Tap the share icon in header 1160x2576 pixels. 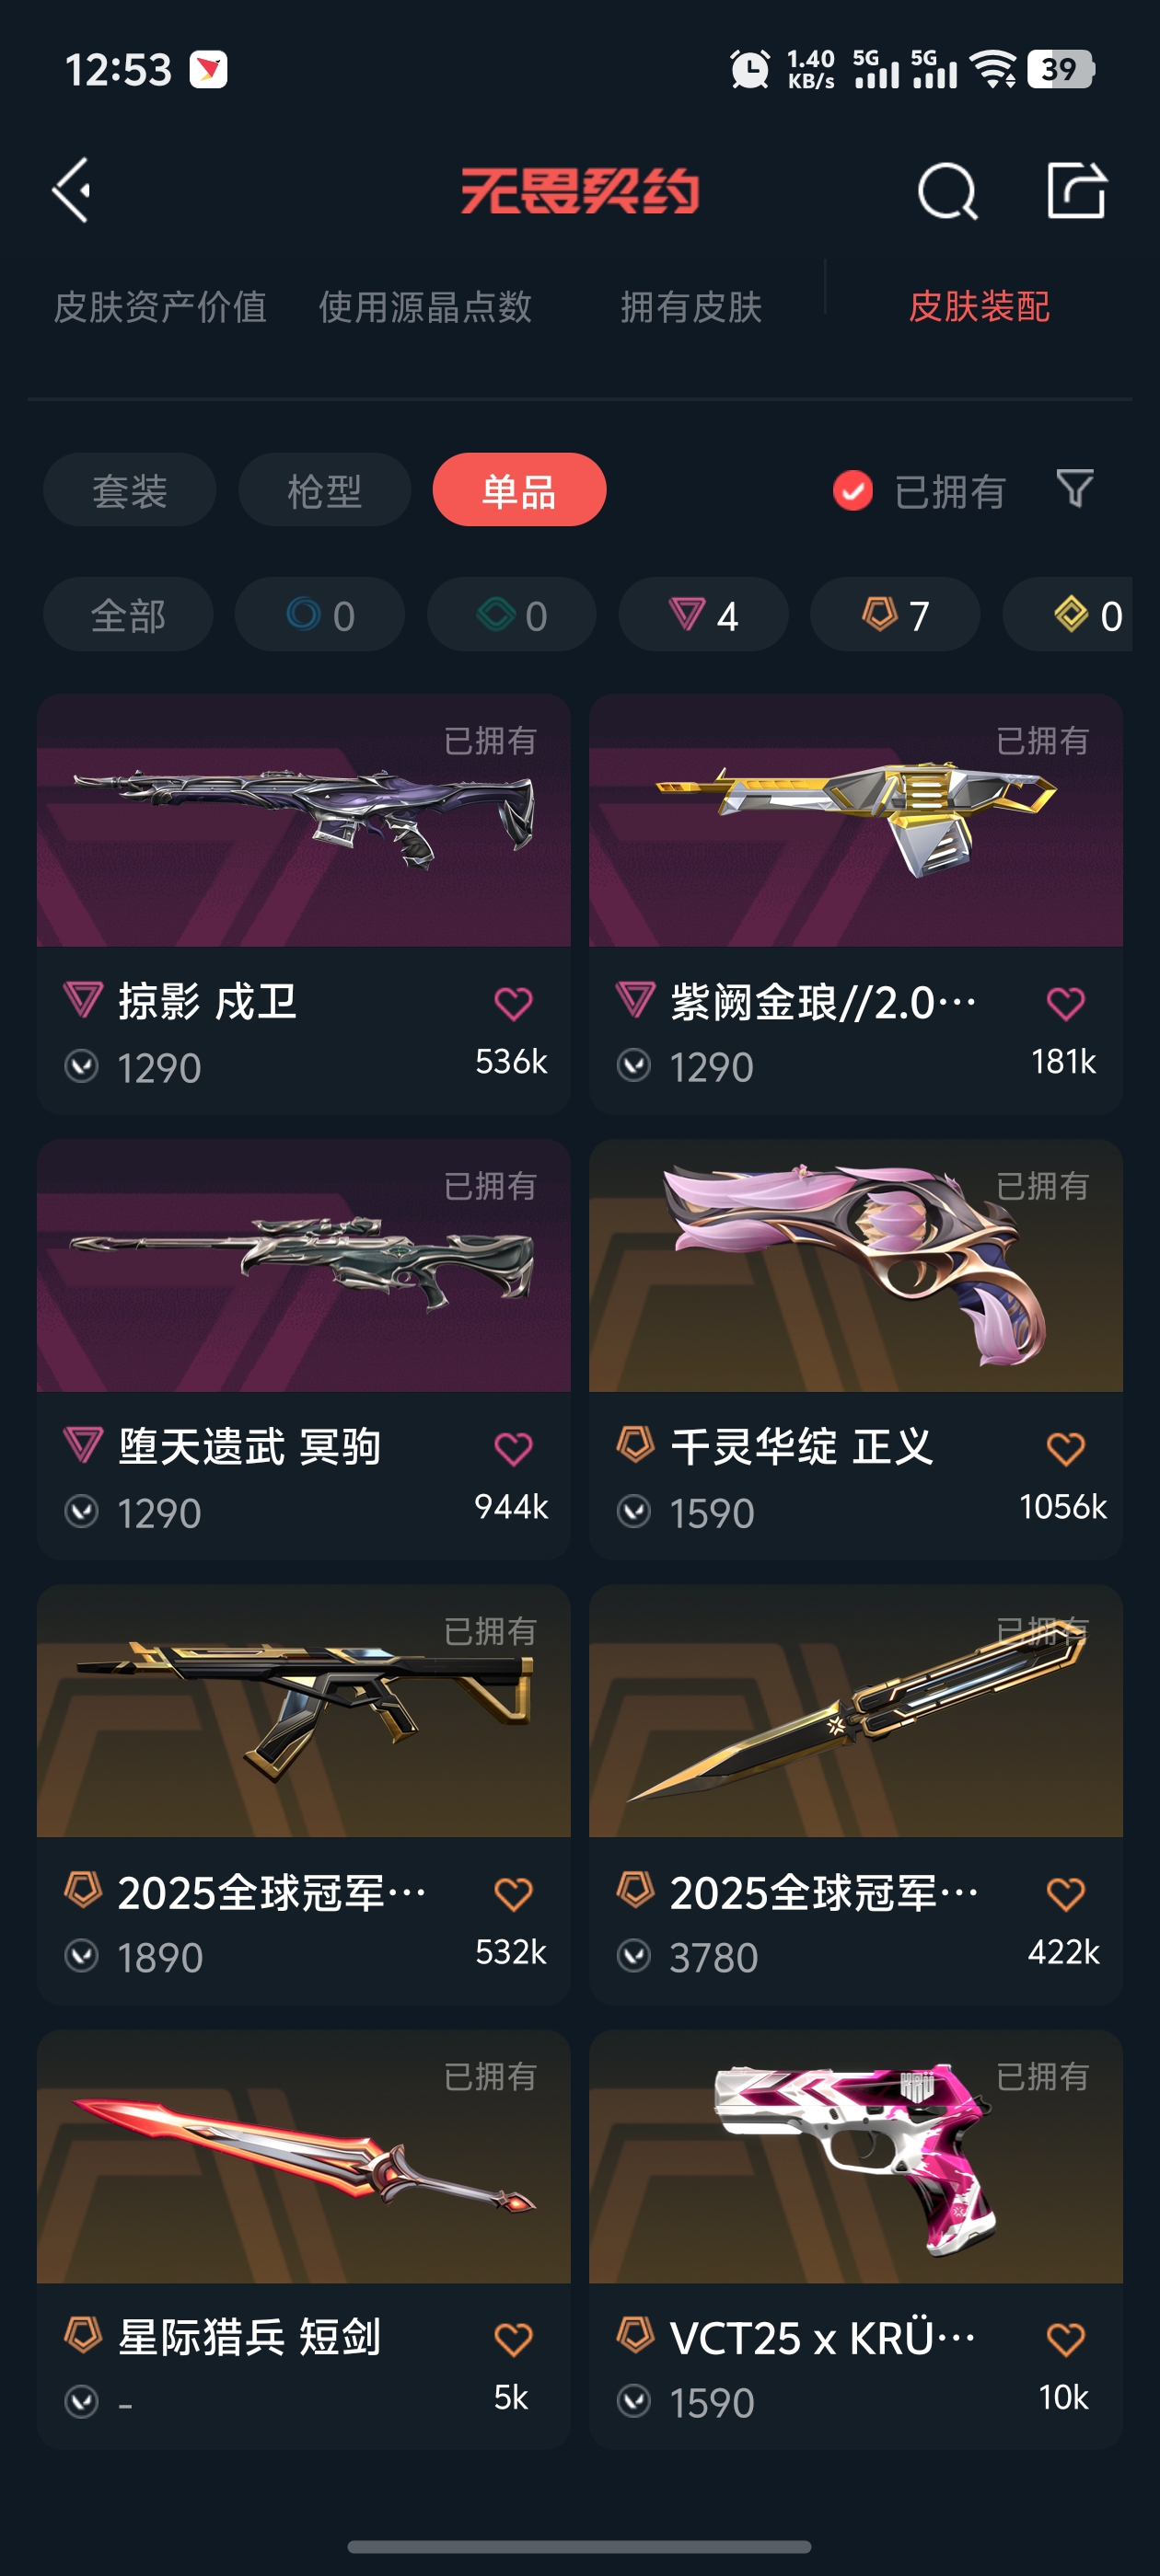click(1076, 189)
